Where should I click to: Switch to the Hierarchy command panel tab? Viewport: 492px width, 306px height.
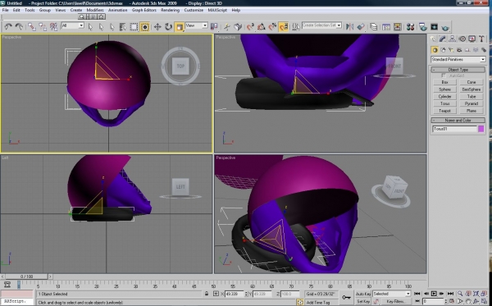452,39
